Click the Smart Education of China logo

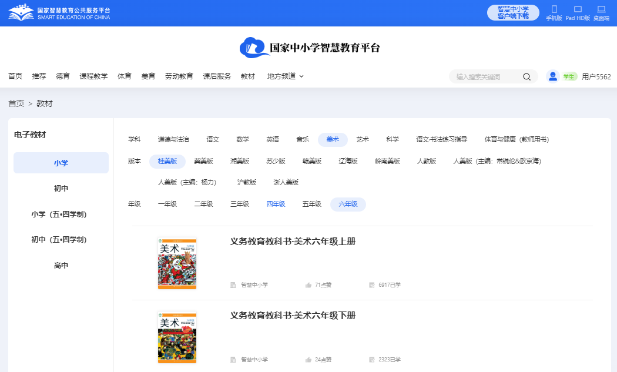point(59,12)
